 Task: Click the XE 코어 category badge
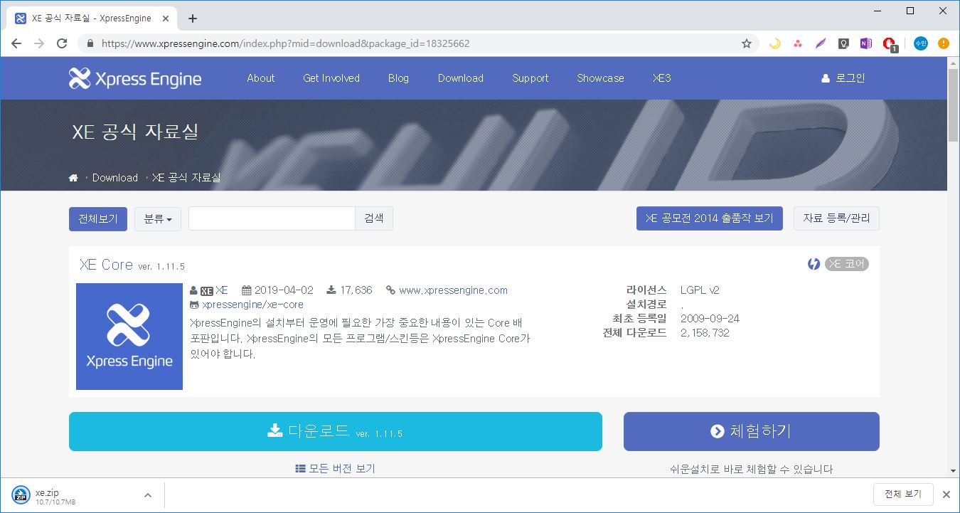tap(847, 264)
